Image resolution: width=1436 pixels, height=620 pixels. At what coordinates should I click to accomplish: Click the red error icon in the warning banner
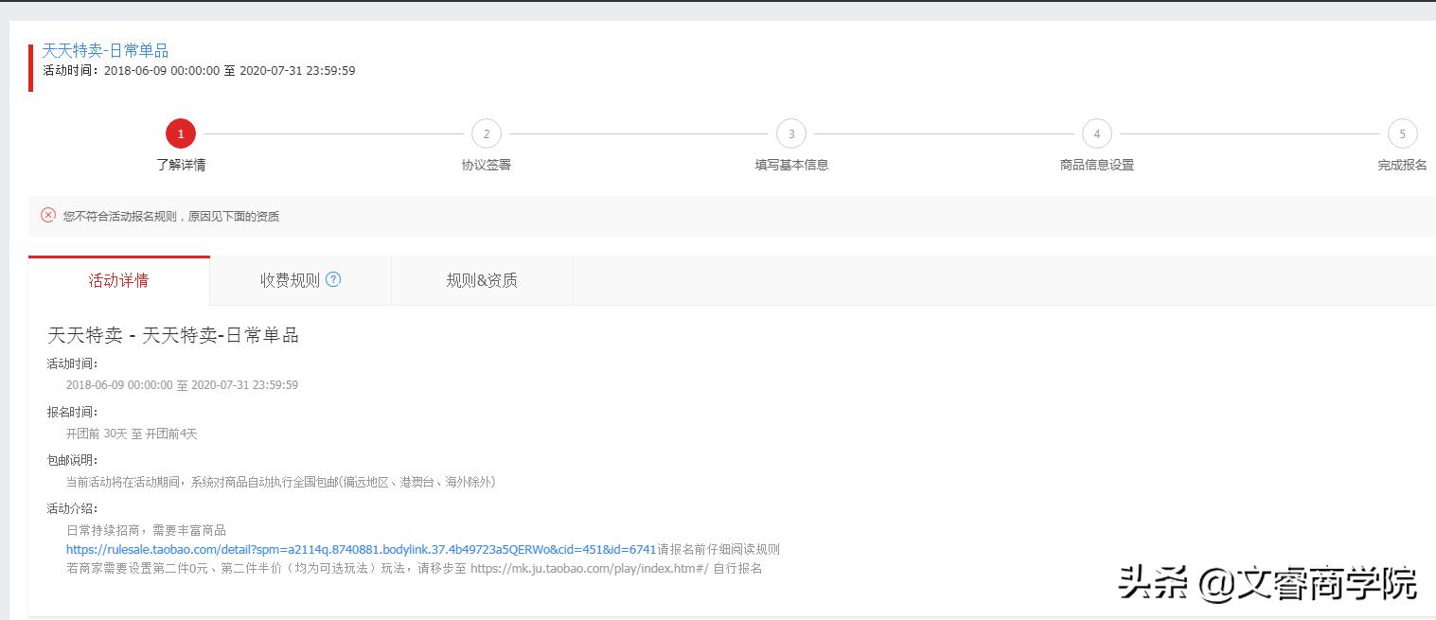(47, 216)
